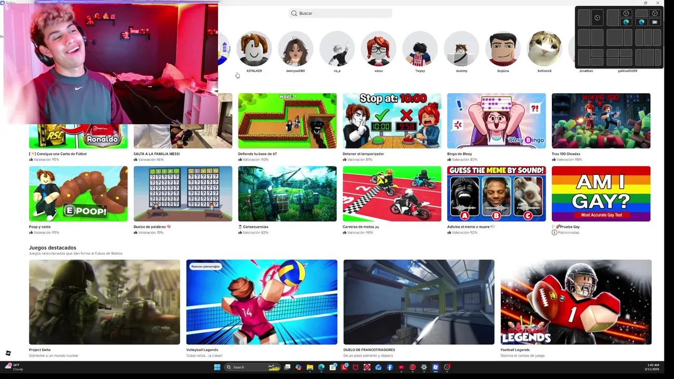
Task: Open Project Delta featured thumbnail
Action: click(104, 302)
